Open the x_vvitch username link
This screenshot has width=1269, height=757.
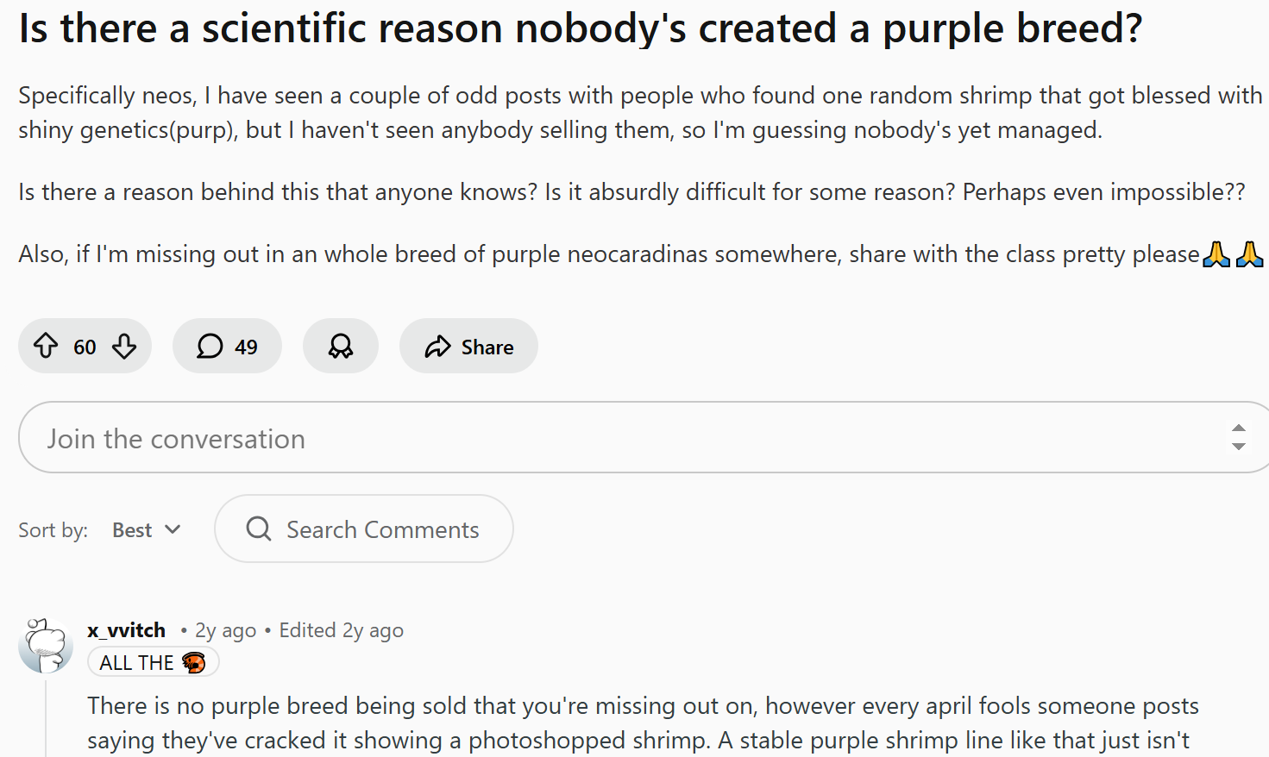126,630
